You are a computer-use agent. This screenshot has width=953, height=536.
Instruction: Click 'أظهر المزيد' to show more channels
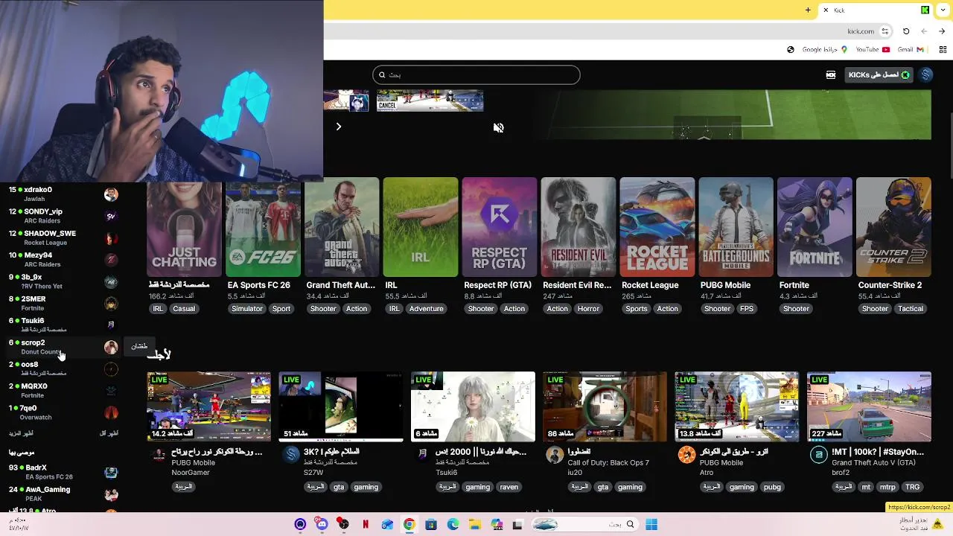point(21,433)
